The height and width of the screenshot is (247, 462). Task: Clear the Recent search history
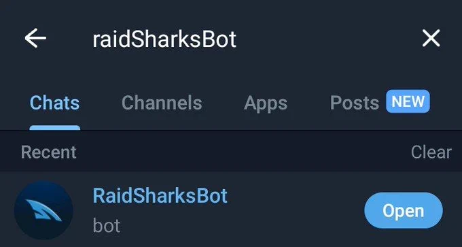431,152
